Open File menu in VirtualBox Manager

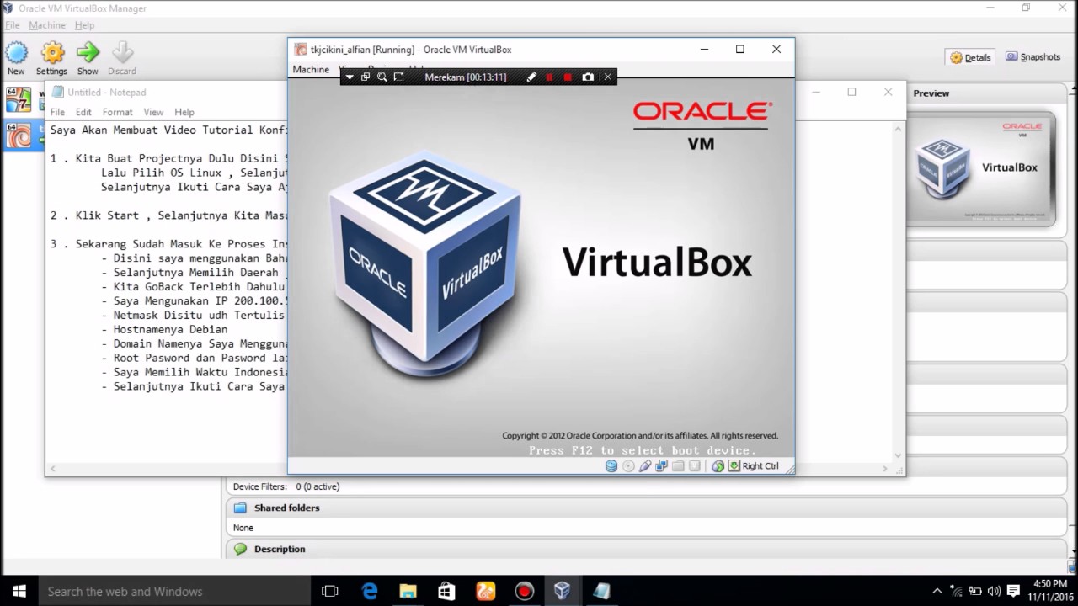tap(12, 25)
